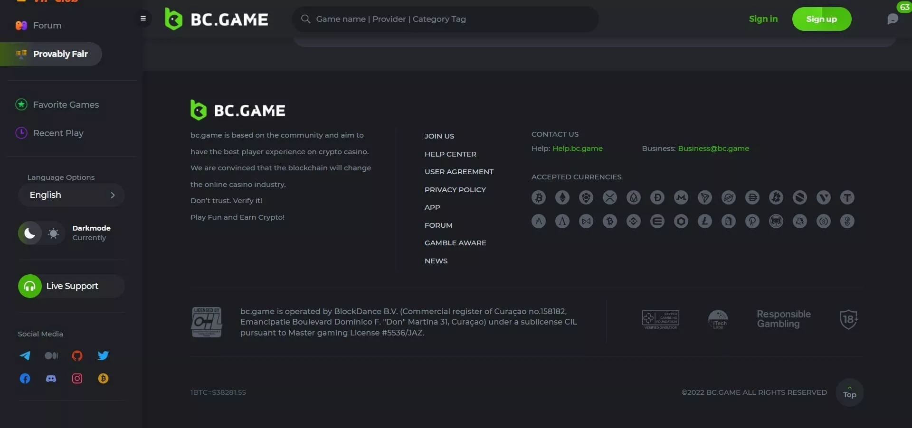Click the Discord social media icon
The height and width of the screenshot is (428, 912).
51,379
